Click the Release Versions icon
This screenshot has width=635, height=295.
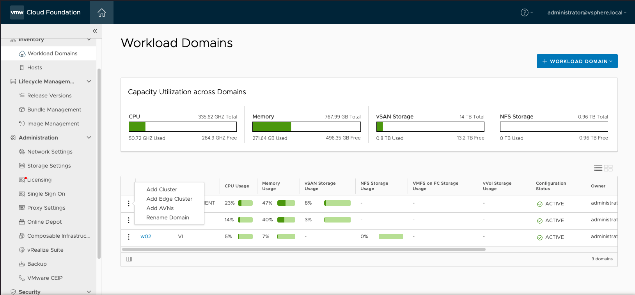click(x=22, y=95)
